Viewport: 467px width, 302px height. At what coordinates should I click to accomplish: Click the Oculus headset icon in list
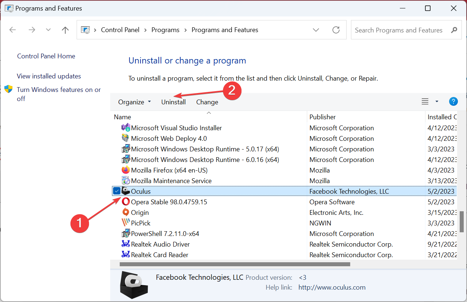pos(126,191)
